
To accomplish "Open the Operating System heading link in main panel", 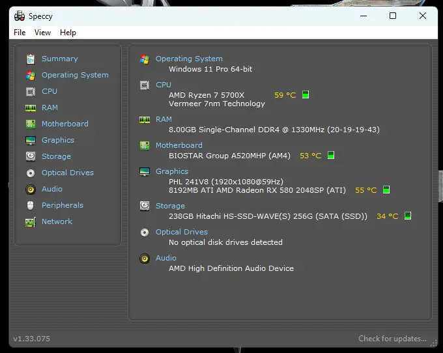I will tap(189, 59).
